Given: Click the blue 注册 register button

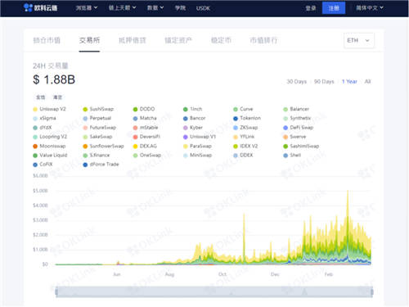Looking at the screenshot, I should pos(334,8).
